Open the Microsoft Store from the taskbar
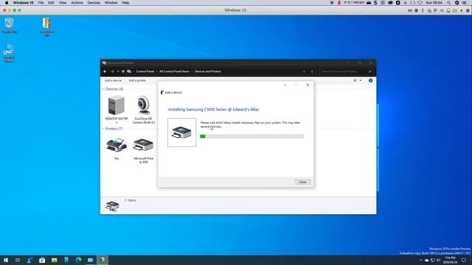Viewport: 472px width, 265px height. point(42,260)
